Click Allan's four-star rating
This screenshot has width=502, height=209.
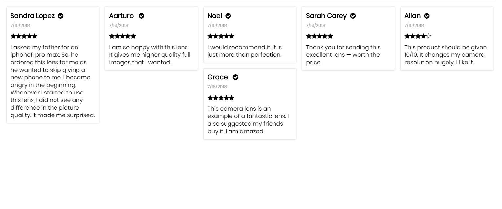pos(418,36)
